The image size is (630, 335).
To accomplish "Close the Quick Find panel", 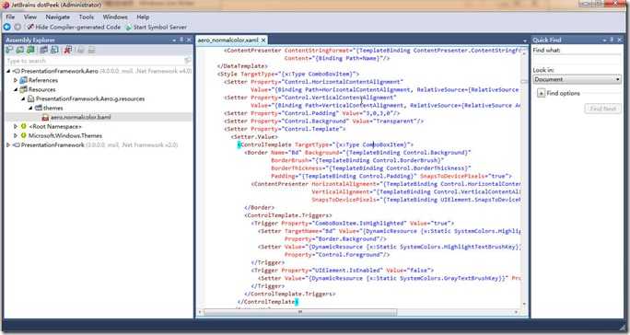I will (x=620, y=40).
